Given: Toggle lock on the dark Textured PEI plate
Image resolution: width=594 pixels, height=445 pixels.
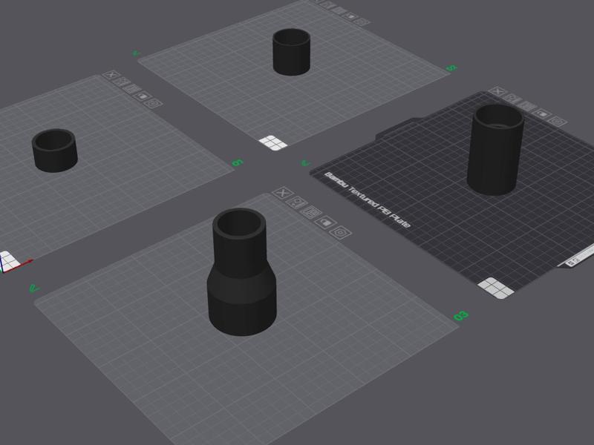Looking at the screenshot, I should 542,113.
